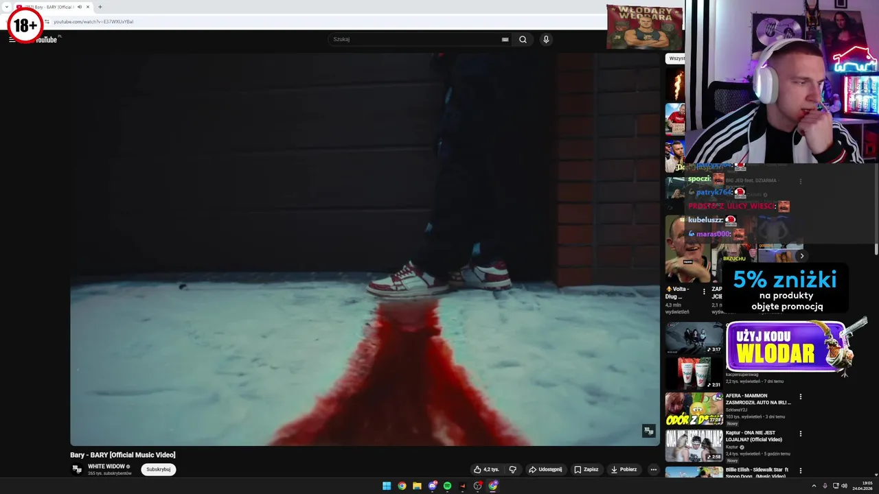Open options for BIG JEB feat. DZIARMA video
The width and height of the screenshot is (879, 494).
[800, 181]
